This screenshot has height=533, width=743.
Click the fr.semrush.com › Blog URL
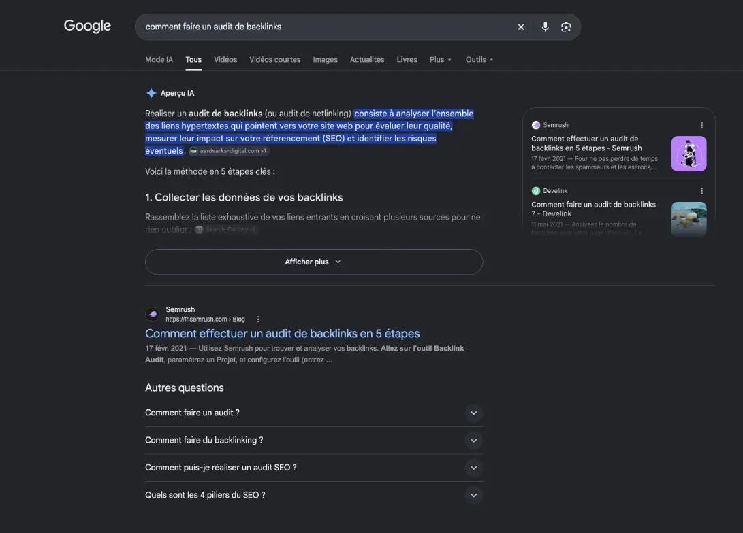pos(205,320)
